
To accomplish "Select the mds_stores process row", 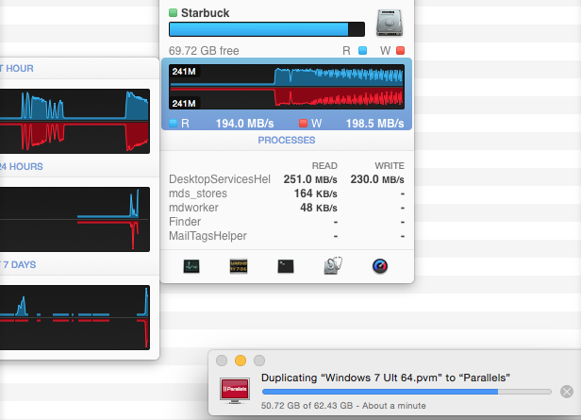I will (287, 193).
